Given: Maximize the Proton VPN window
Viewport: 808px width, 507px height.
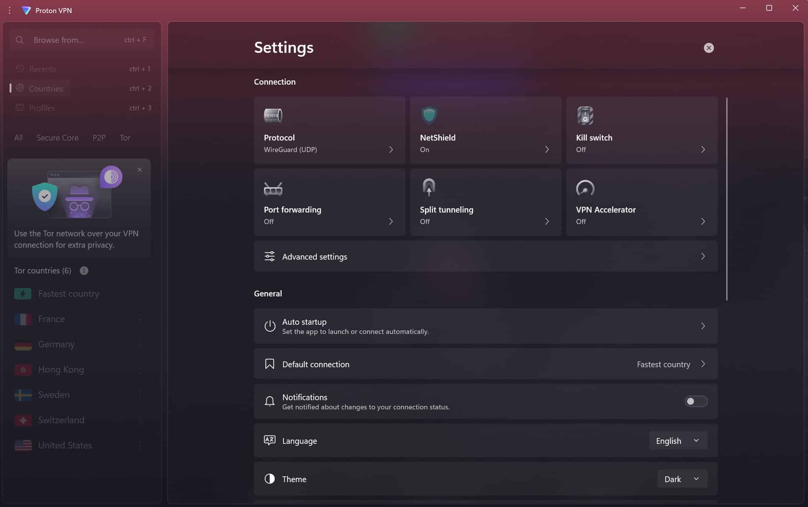Looking at the screenshot, I should click(x=769, y=8).
